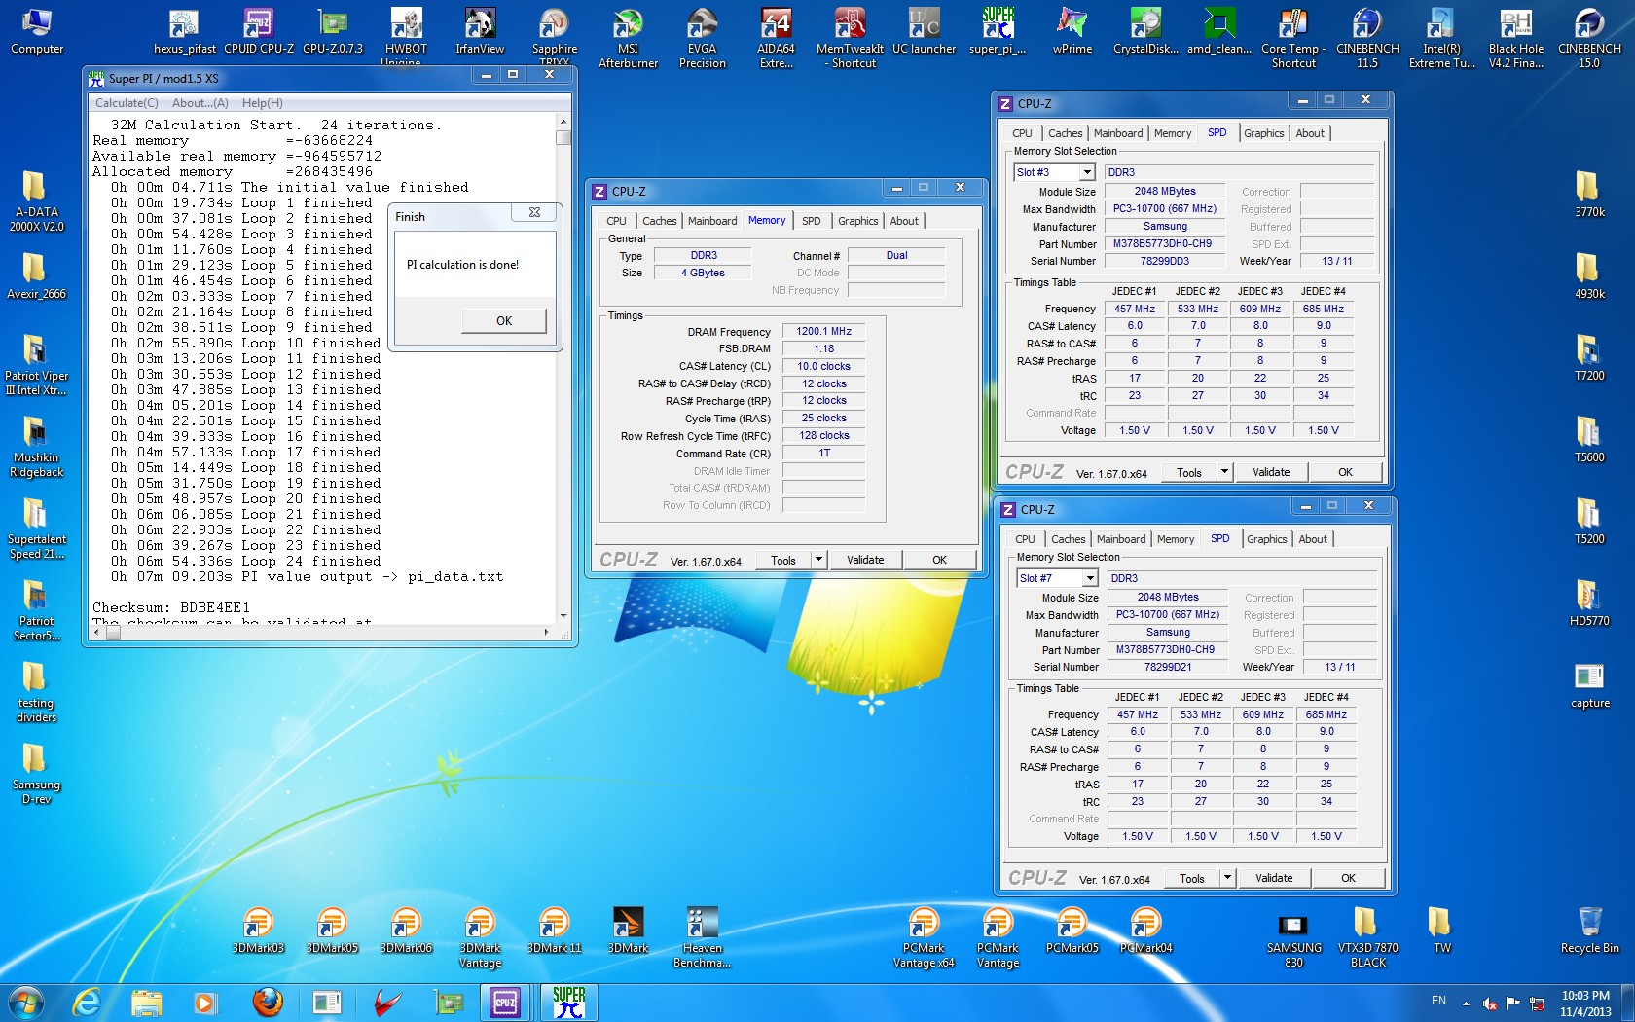Screen dimensions: 1635x1022
Task: Select Mainboard tab in Slot #3 CPU-Z window
Action: 1118,133
